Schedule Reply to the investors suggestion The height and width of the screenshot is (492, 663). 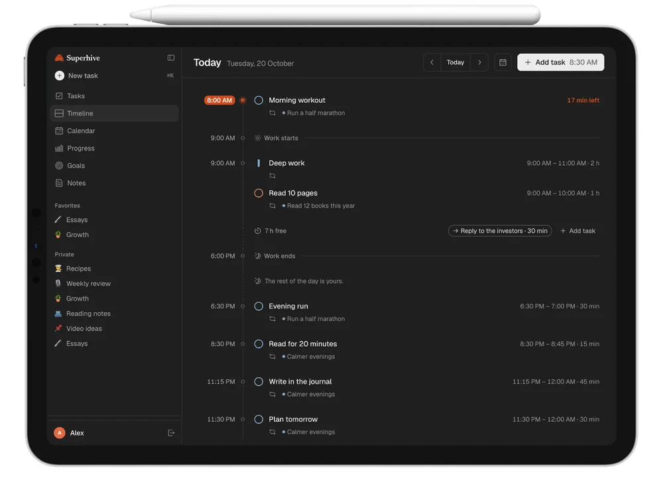500,231
